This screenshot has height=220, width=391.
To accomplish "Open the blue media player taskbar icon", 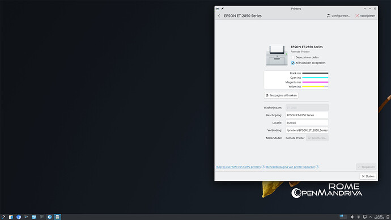I will click(x=50, y=217).
